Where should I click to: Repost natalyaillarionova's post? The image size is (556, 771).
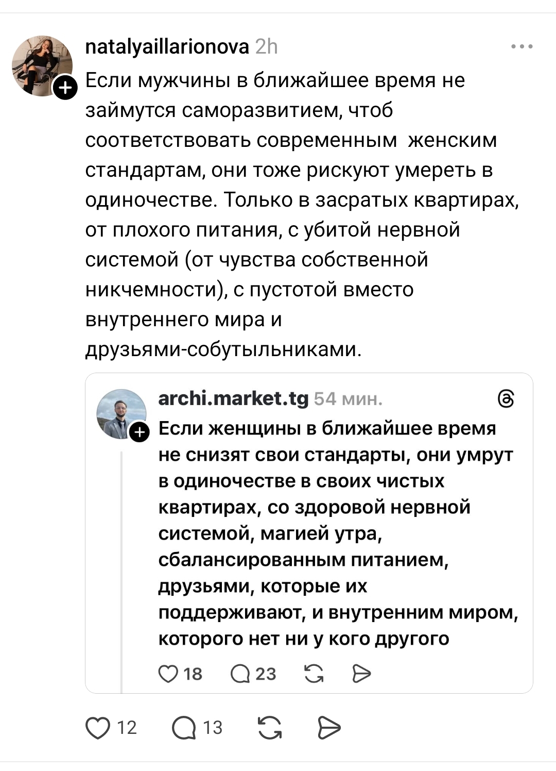[269, 728]
